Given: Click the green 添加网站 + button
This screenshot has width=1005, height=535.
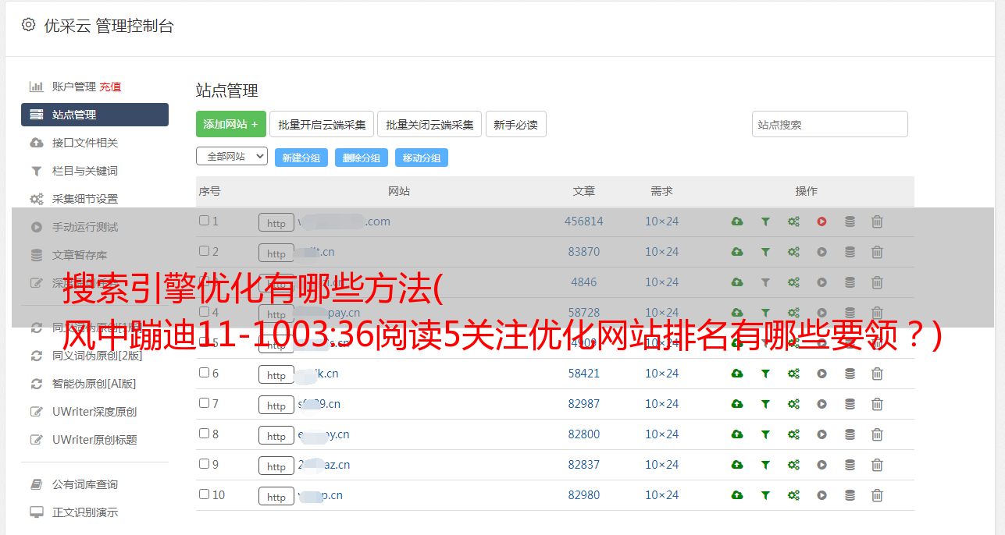Looking at the screenshot, I should [231, 124].
